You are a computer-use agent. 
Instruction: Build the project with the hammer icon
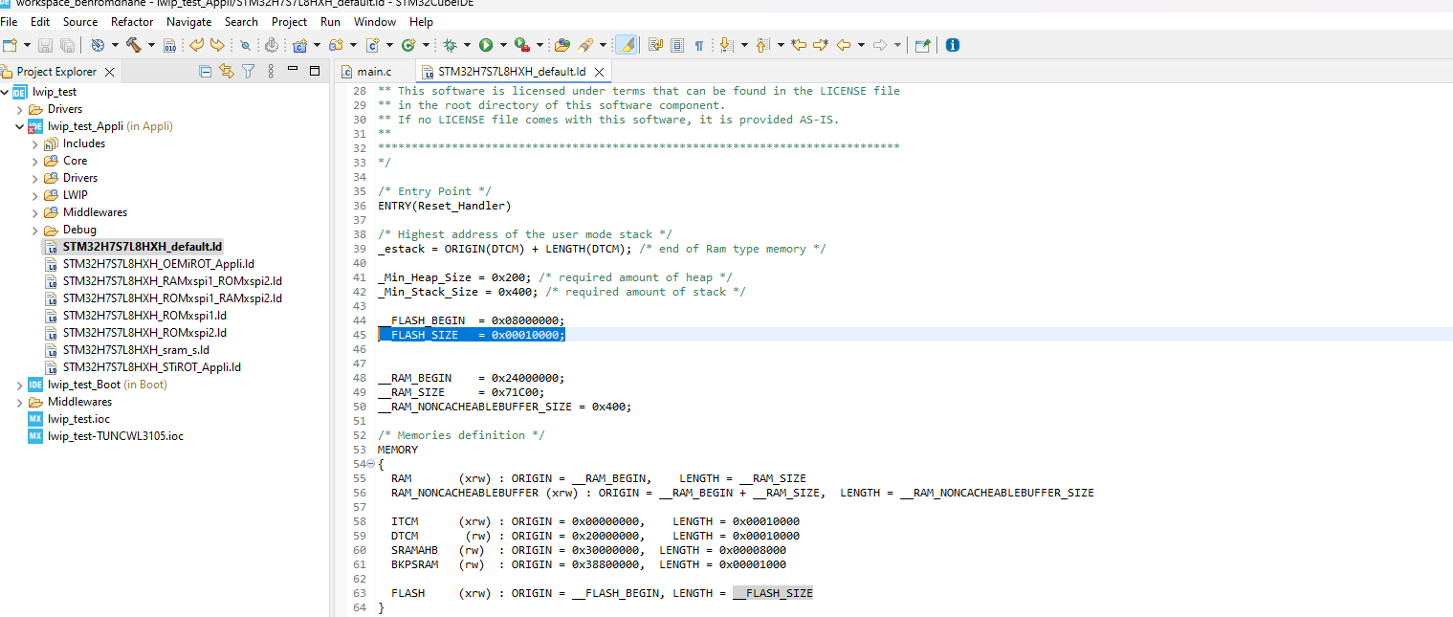(x=134, y=45)
